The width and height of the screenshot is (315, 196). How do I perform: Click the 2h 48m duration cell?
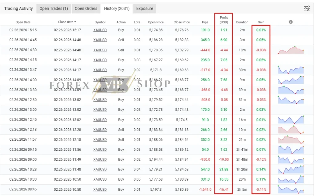point(242,159)
